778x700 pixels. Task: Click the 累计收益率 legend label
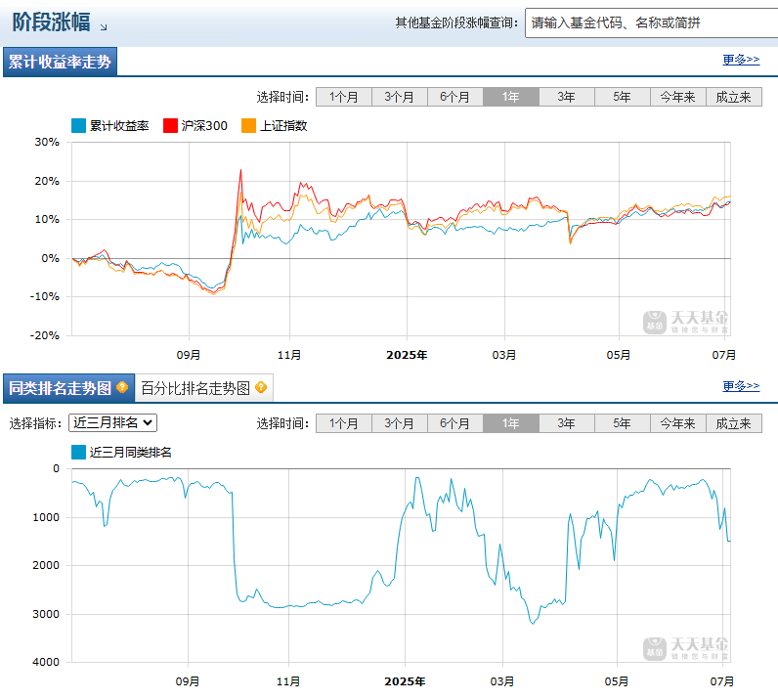click(119, 125)
